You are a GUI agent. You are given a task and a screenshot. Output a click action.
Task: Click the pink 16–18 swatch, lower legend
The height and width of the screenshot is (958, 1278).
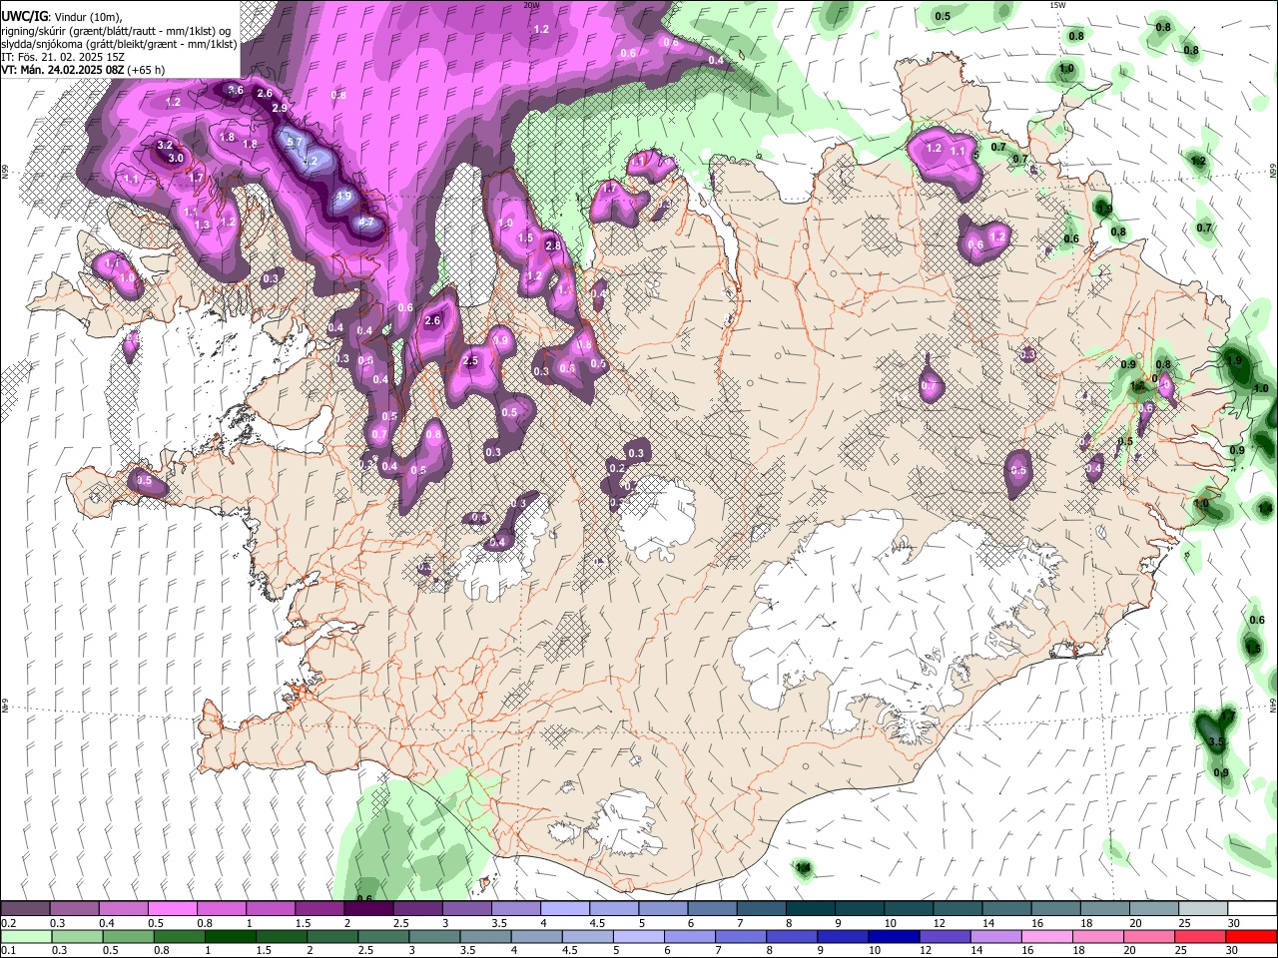click(1046, 936)
